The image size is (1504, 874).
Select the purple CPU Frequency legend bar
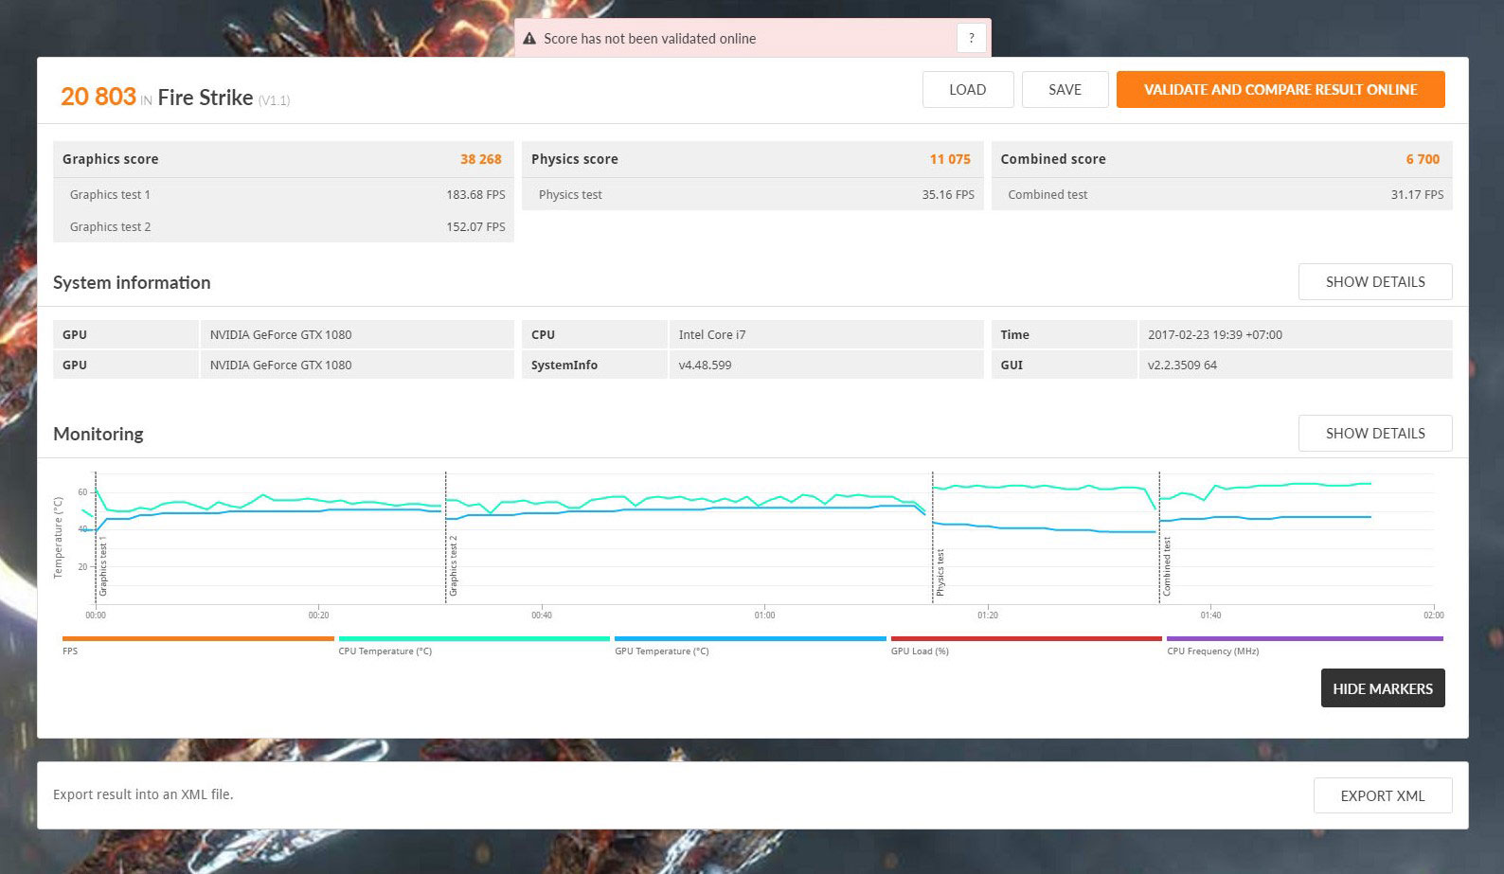[x=1304, y=639]
